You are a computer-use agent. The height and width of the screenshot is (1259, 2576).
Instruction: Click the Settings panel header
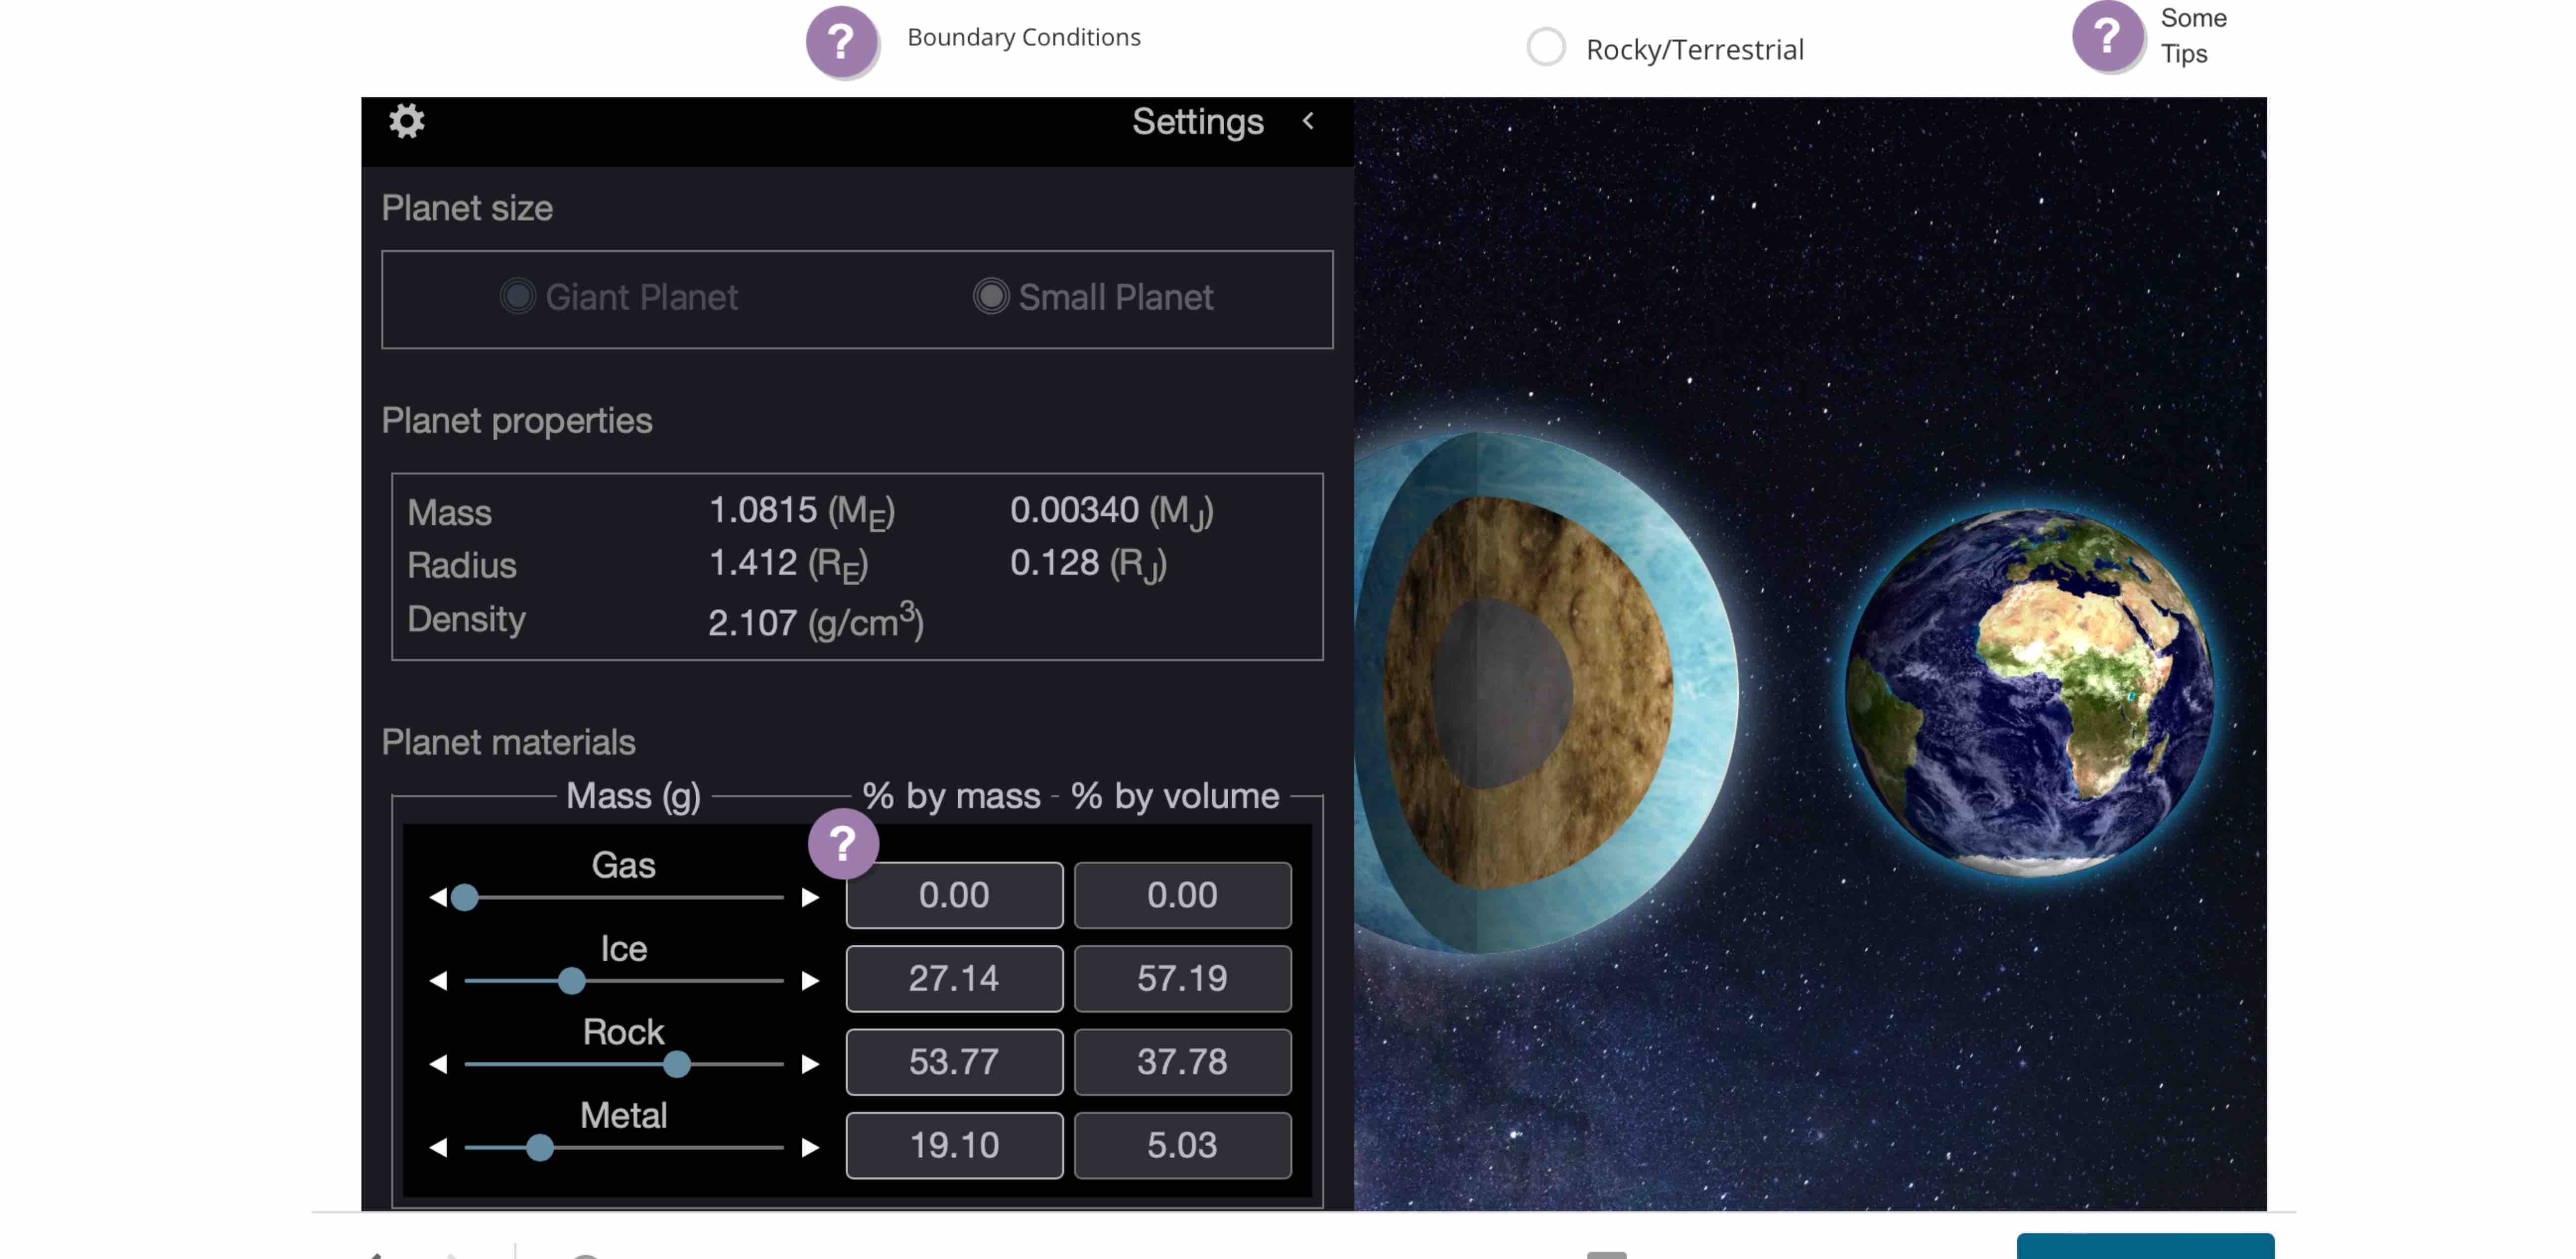(x=1197, y=121)
